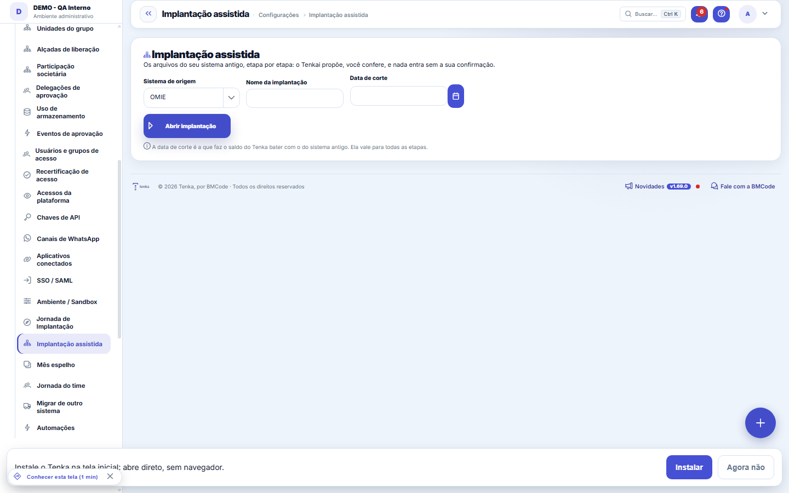Click the Chaves de API key icon
Image resolution: width=789 pixels, height=493 pixels.
coord(27,217)
